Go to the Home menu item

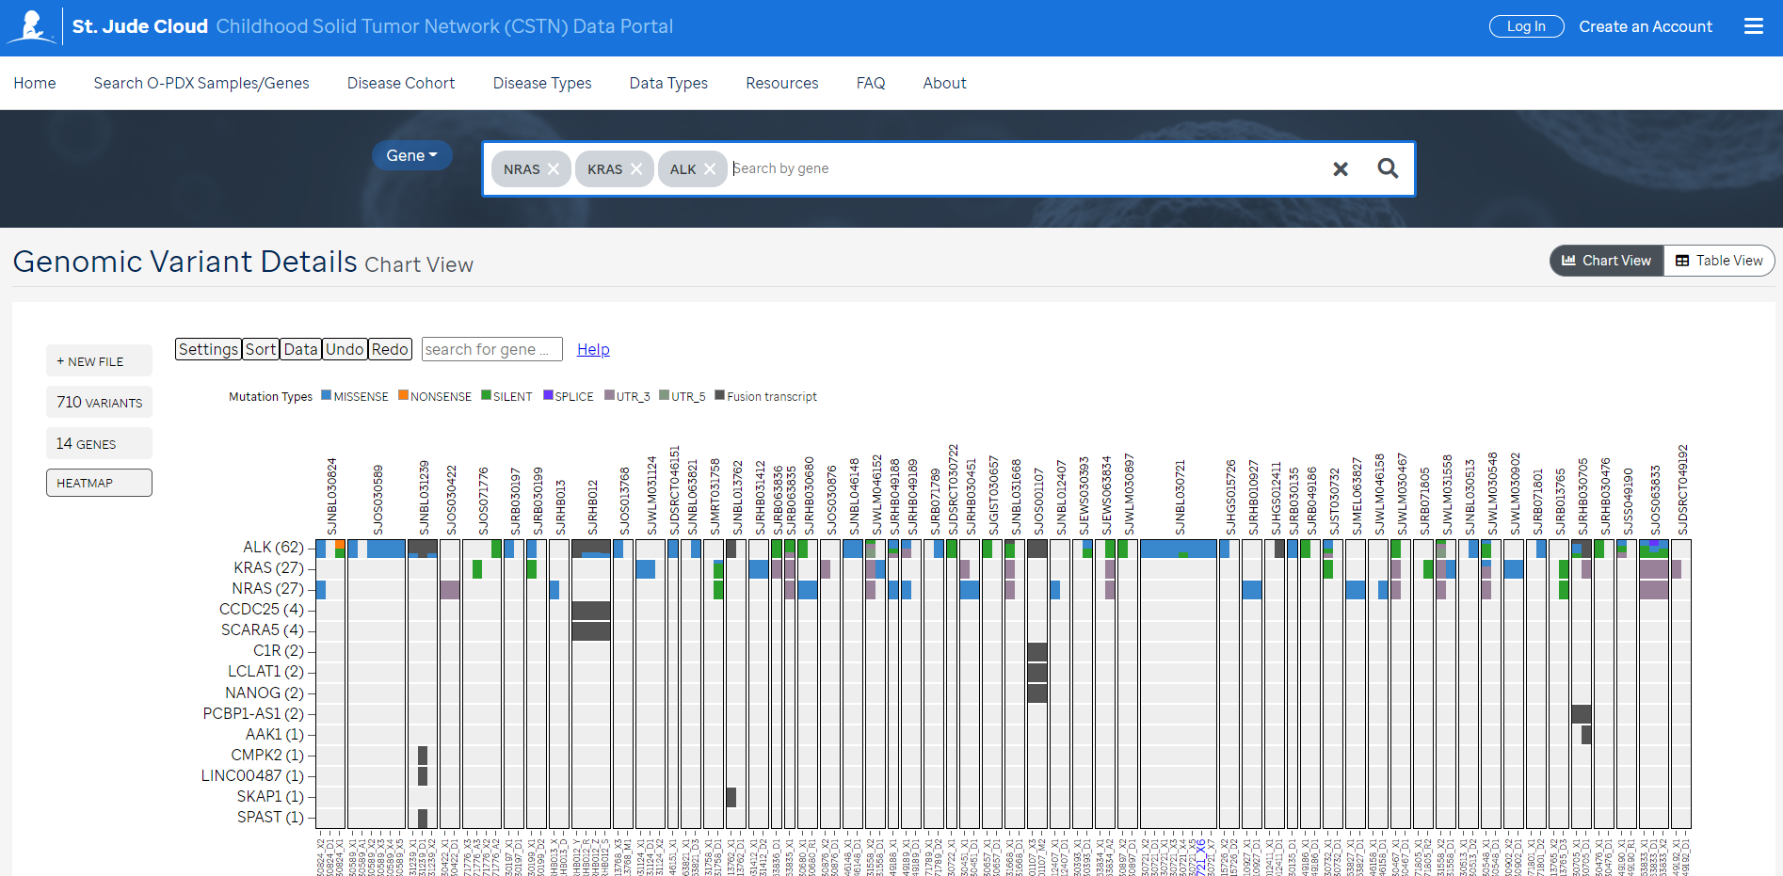point(35,83)
